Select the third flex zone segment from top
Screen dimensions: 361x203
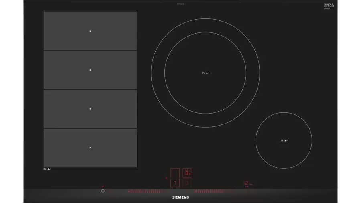tap(90, 109)
